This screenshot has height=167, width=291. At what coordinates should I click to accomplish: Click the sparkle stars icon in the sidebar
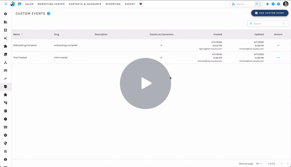(x=6, y=38)
